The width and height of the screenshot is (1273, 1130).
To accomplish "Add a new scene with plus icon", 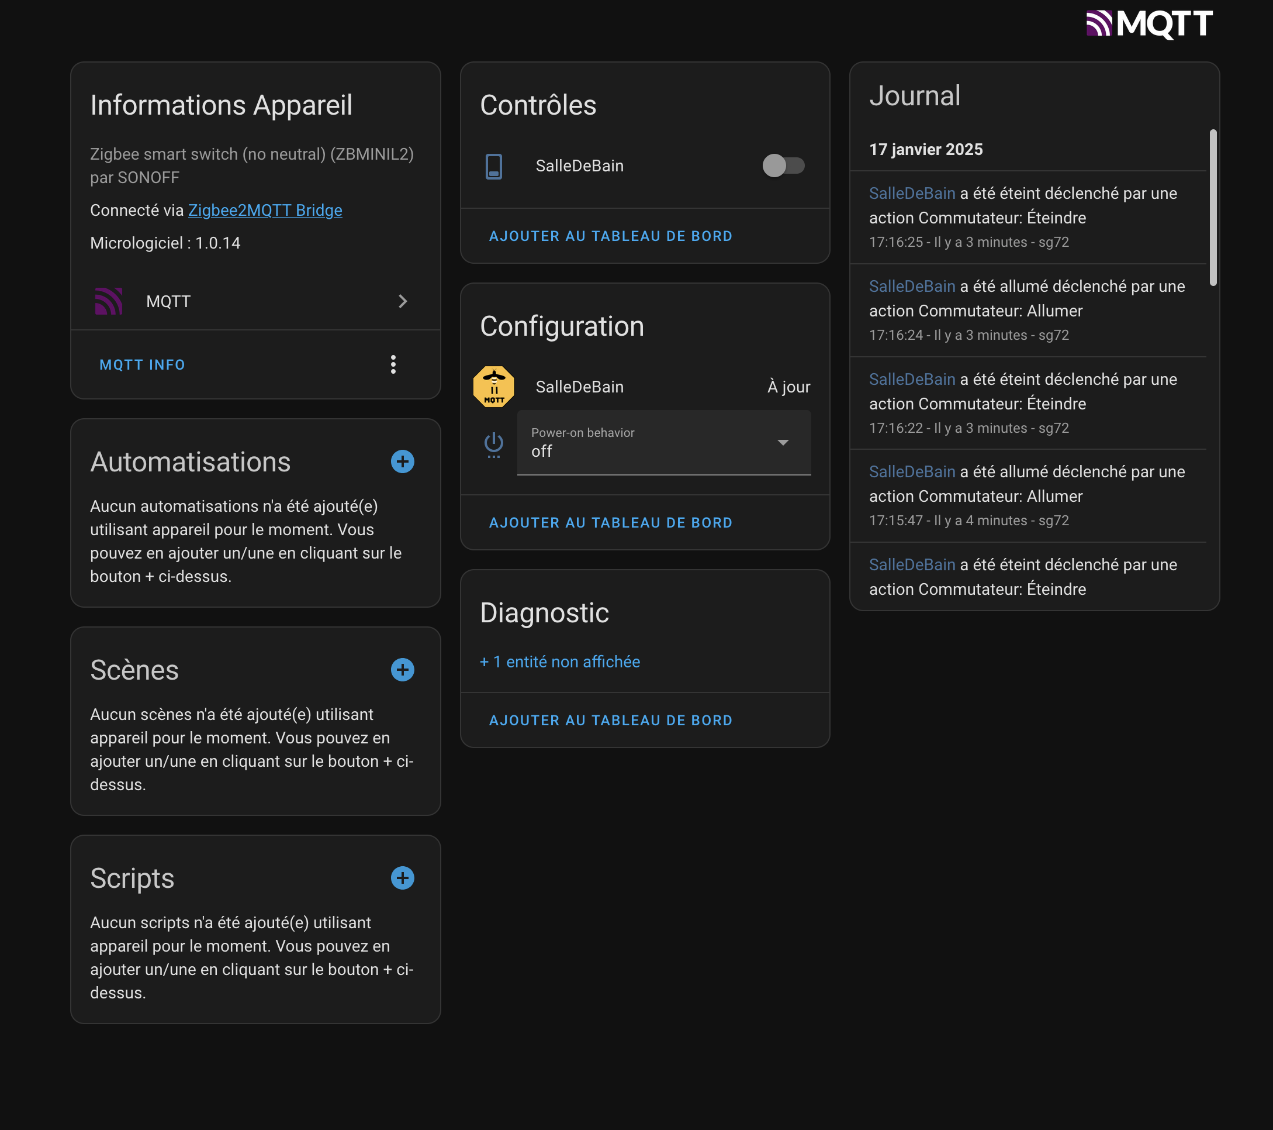I will click(x=402, y=670).
